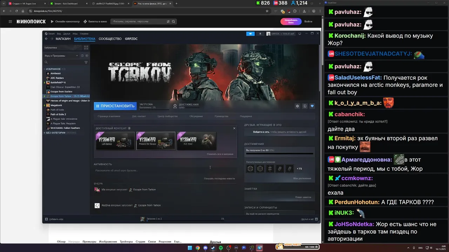Open Spotify from the Windows taskbar

(x=221, y=248)
